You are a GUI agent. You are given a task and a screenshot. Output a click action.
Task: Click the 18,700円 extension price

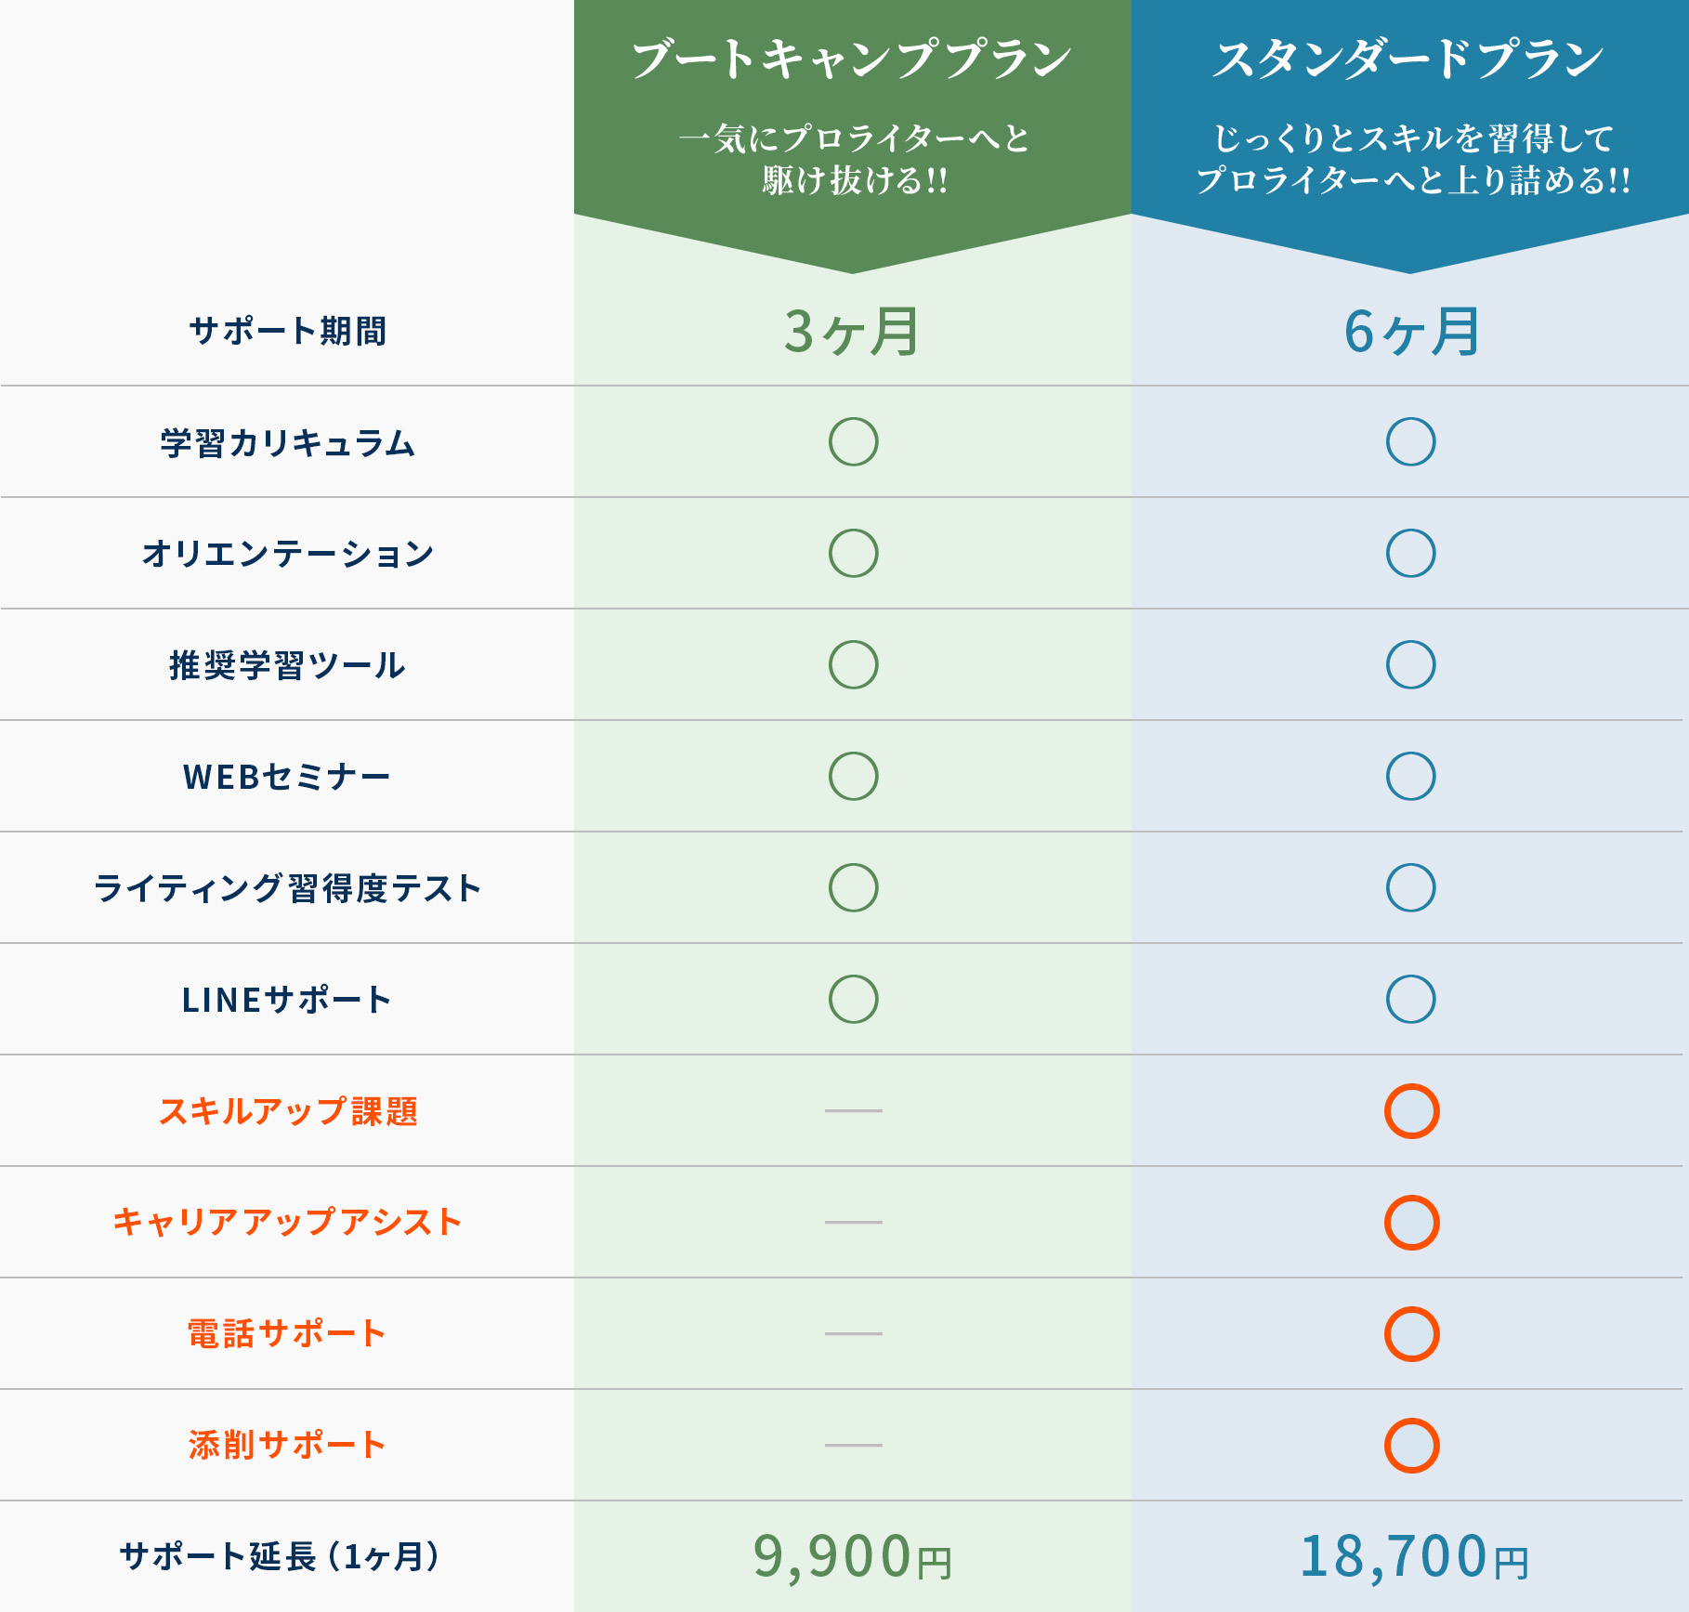pos(1413,1556)
